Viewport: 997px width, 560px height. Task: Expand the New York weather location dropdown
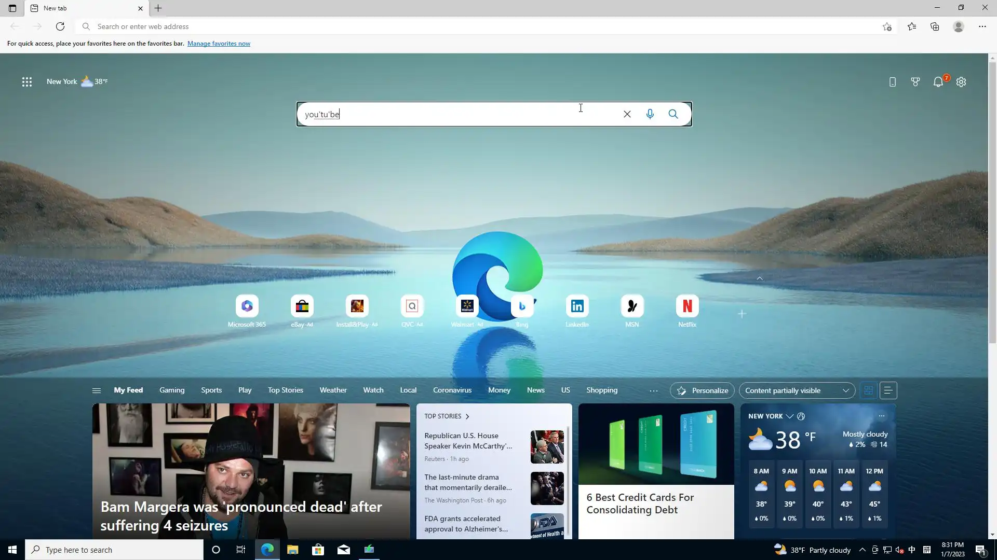tap(789, 416)
